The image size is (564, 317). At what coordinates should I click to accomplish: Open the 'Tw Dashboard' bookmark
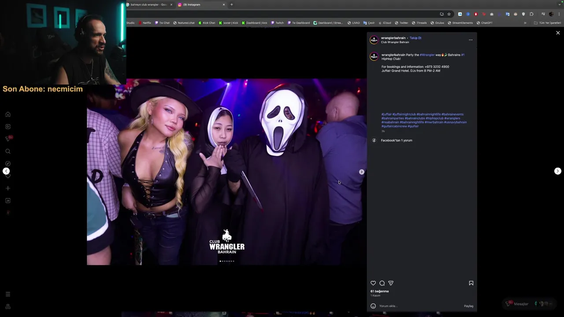pos(298,23)
